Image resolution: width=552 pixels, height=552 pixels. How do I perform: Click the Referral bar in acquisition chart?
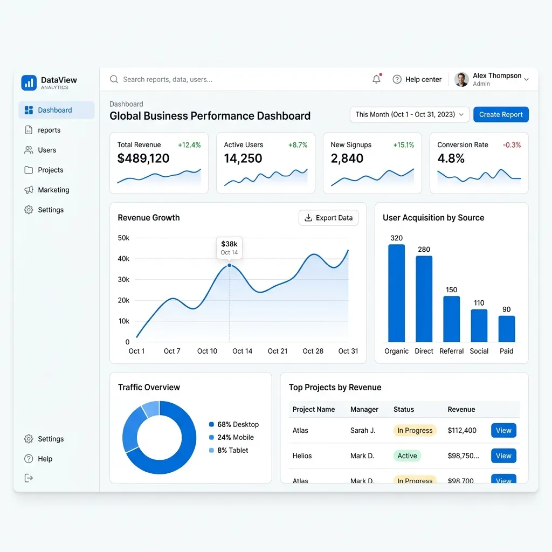(452, 319)
